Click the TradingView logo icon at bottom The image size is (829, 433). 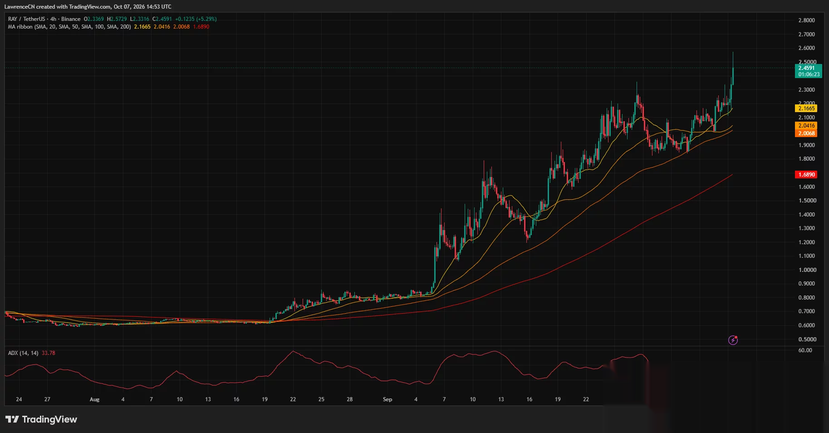12,419
